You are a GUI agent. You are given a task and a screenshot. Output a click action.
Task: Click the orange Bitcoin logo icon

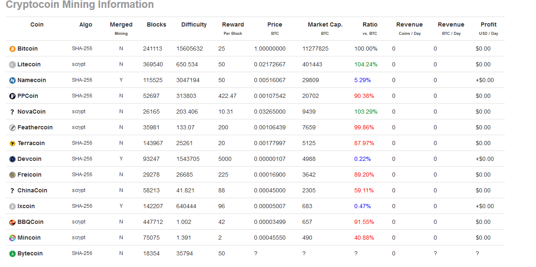click(x=12, y=49)
